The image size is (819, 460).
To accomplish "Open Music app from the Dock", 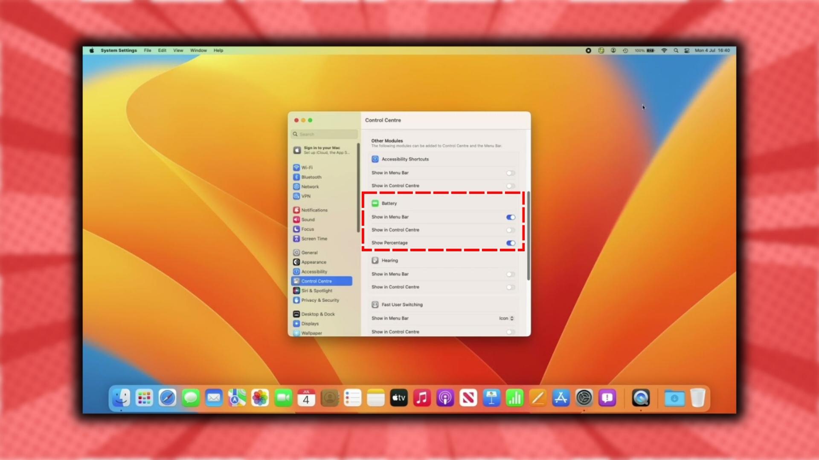I will coord(422,398).
